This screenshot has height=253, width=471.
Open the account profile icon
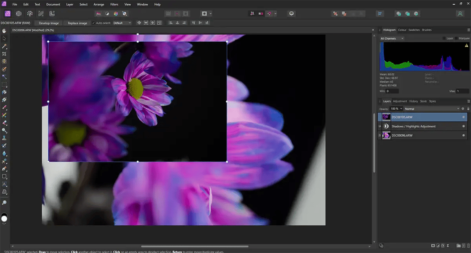pos(460,13)
